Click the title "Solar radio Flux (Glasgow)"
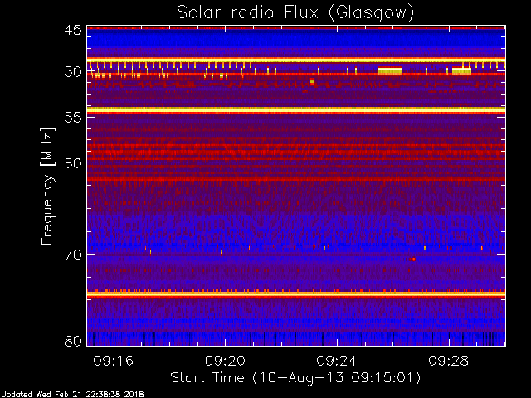 (x=295, y=12)
